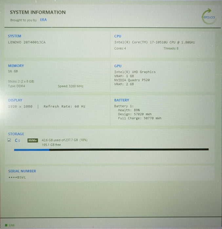Click the STORAGE section heading
The image size is (222, 229).
click(x=16, y=134)
